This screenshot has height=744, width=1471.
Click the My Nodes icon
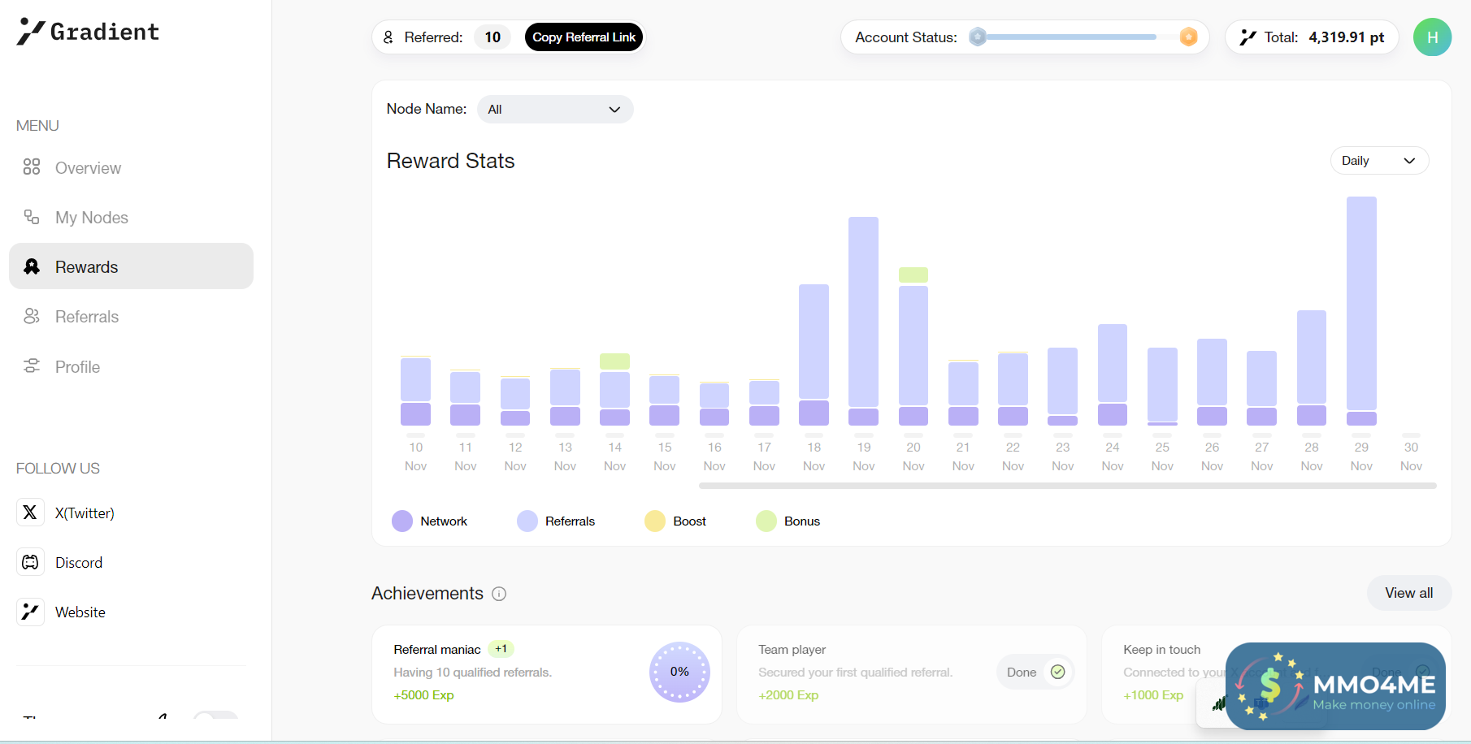pyautogui.click(x=32, y=216)
